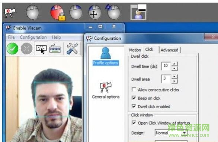218x142 pixels.
Task: Click the Dwell time value field
Action: (x=166, y=66)
